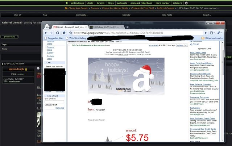Click the Print all link
The height and width of the screenshot is (146, 232).
click(195, 44)
